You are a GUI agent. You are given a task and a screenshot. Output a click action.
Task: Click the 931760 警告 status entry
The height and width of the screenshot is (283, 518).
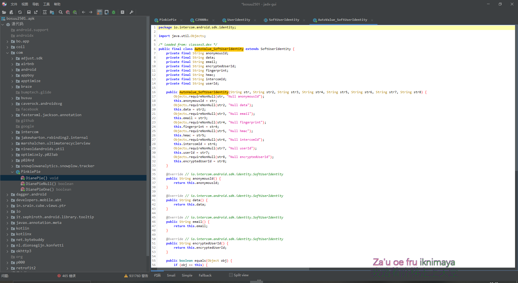coord(136,276)
